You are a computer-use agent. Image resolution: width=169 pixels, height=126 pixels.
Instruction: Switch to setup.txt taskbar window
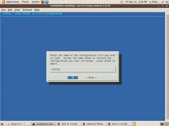(18, 124)
